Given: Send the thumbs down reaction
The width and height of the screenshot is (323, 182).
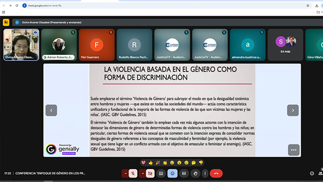Looking at the screenshot, I should click(201, 163).
